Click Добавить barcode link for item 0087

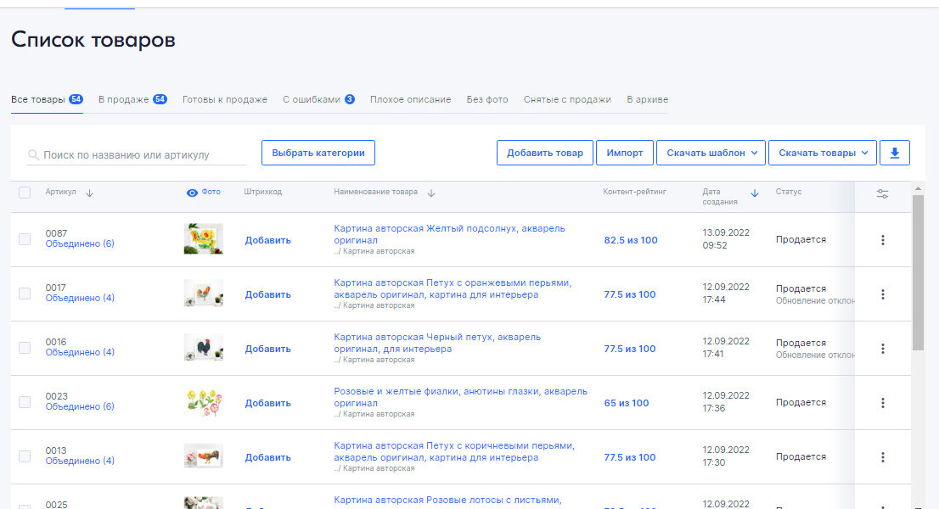267,240
